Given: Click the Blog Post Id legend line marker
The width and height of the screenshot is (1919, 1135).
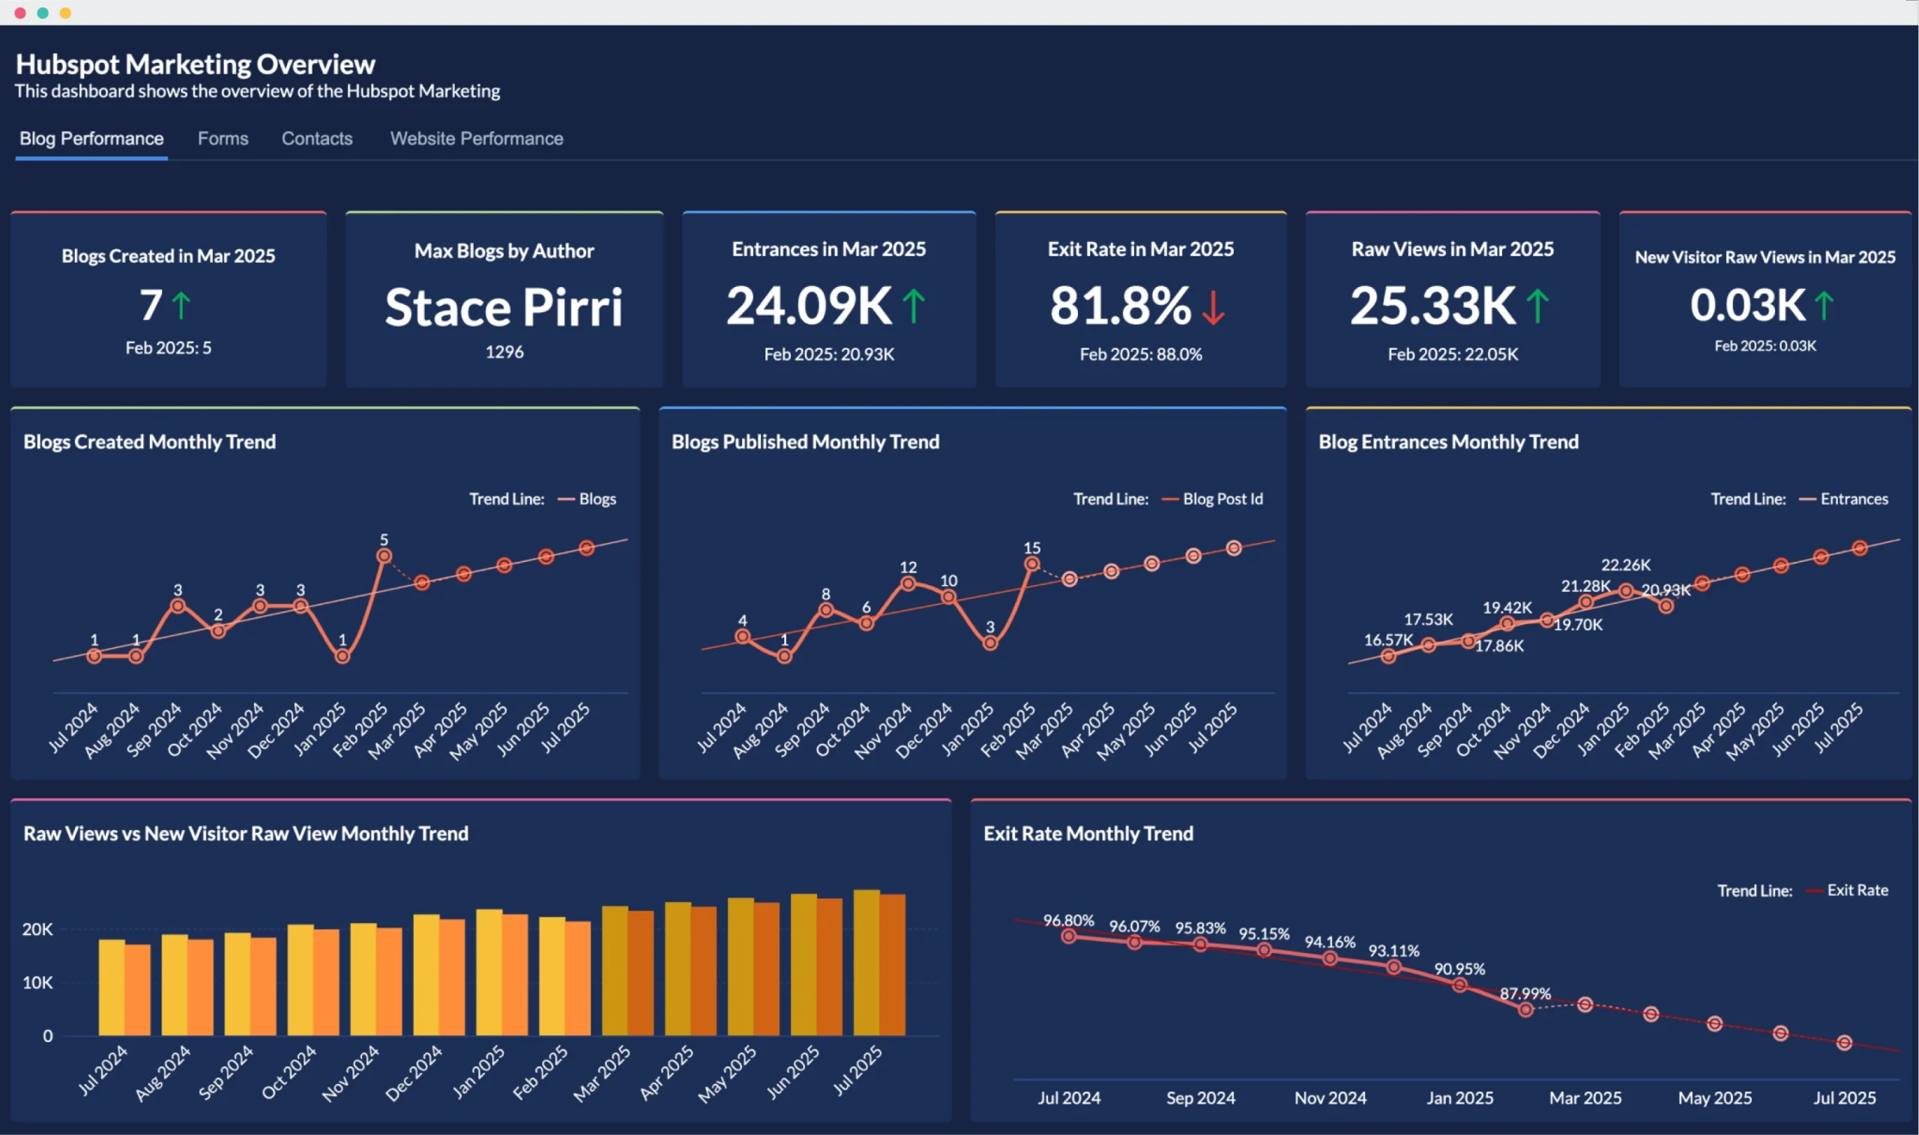Looking at the screenshot, I should [x=1169, y=498].
